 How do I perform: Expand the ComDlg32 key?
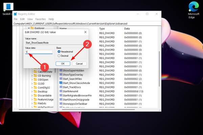[x=32, y=88]
